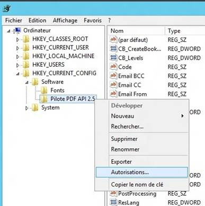The width and height of the screenshot is (205, 206).
Task: Select the Fonts key label
Action: point(57,91)
